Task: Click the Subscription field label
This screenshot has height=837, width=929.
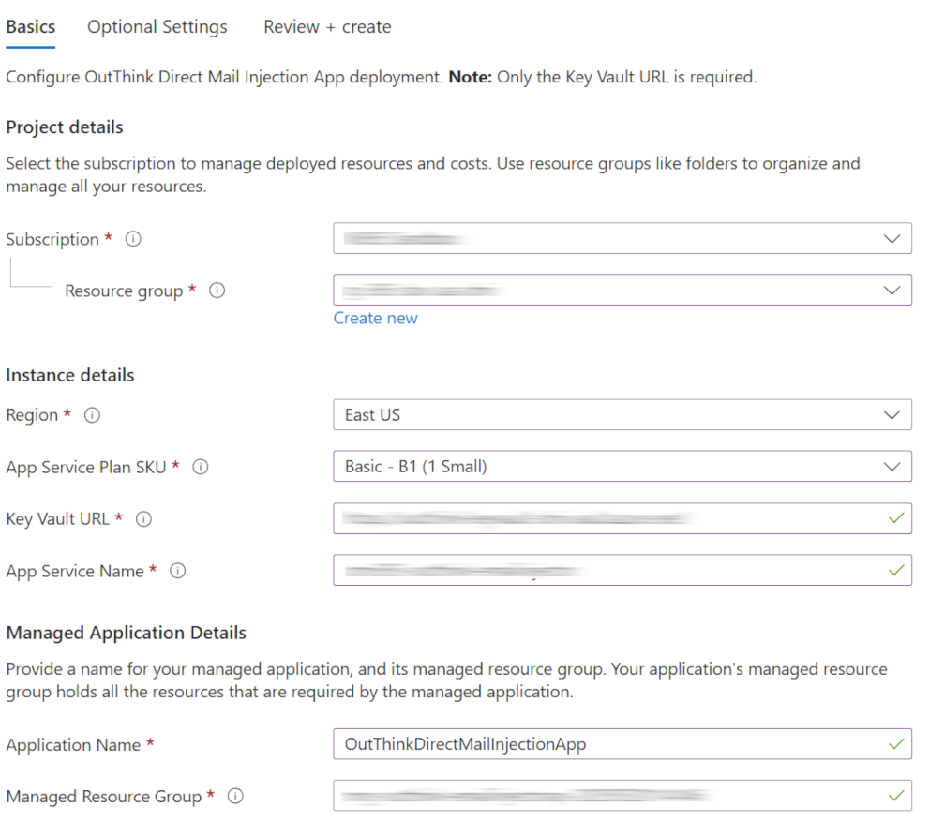Action: (x=52, y=239)
